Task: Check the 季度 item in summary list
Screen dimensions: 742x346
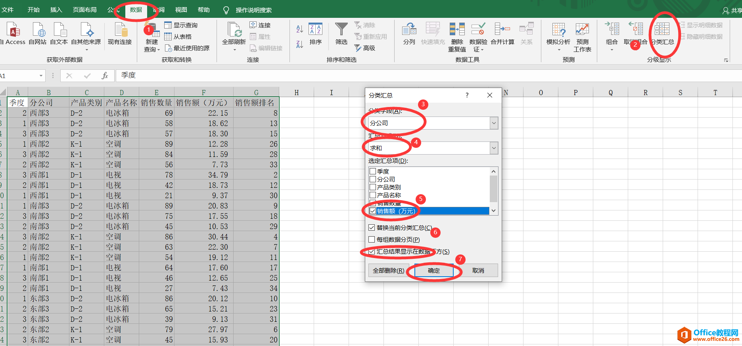Action: pos(373,171)
